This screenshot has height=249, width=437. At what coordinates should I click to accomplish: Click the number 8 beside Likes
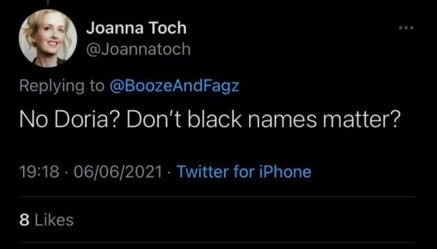click(x=24, y=220)
